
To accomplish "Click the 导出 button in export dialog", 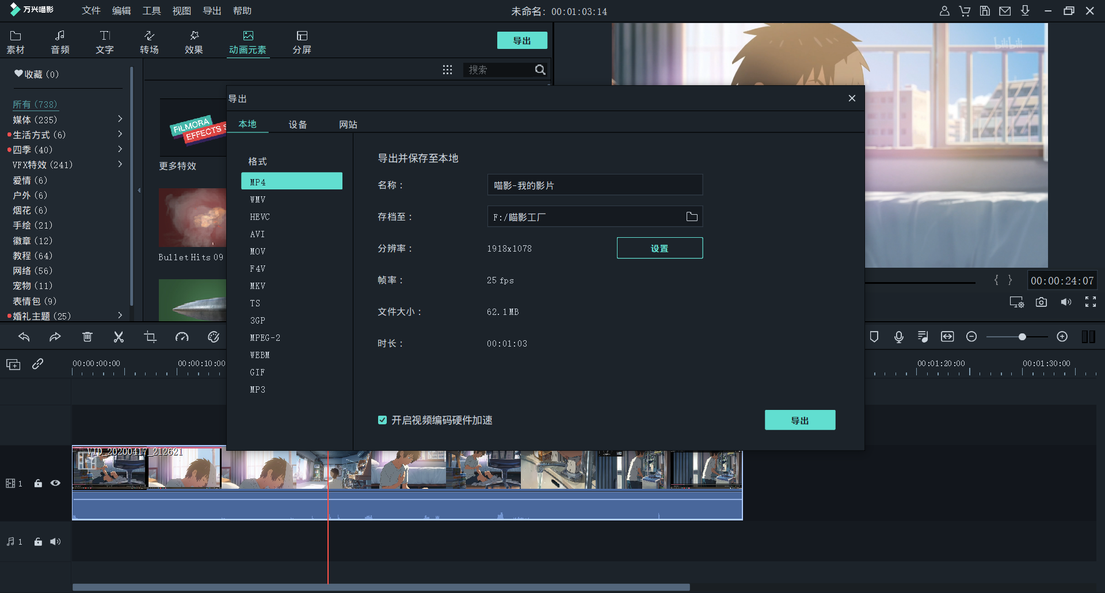I will pyautogui.click(x=799, y=420).
